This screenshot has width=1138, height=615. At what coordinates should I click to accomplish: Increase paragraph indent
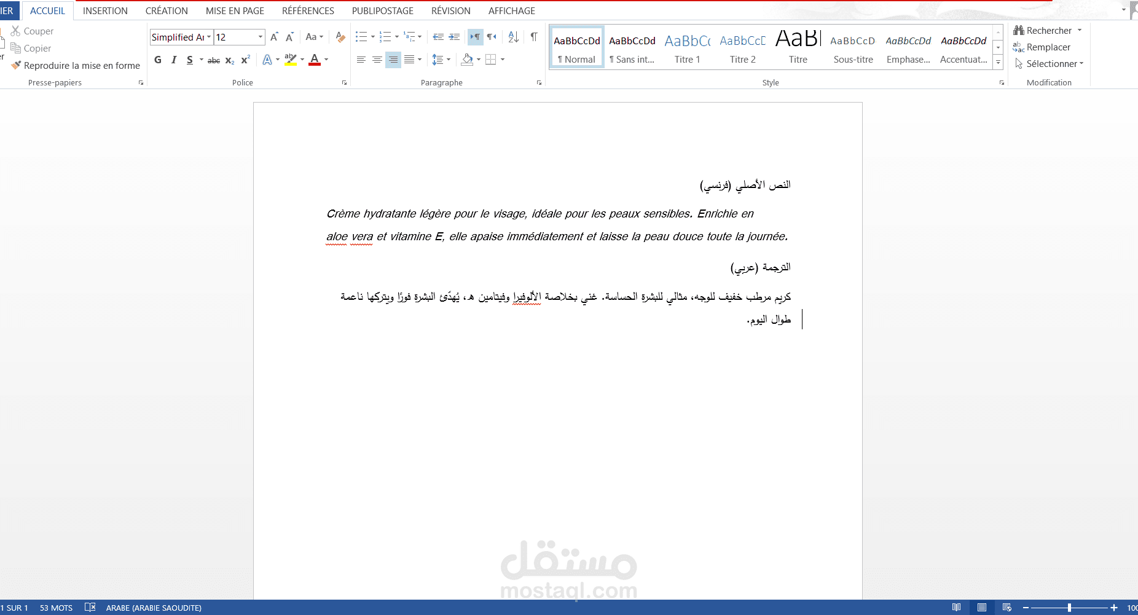click(454, 37)
